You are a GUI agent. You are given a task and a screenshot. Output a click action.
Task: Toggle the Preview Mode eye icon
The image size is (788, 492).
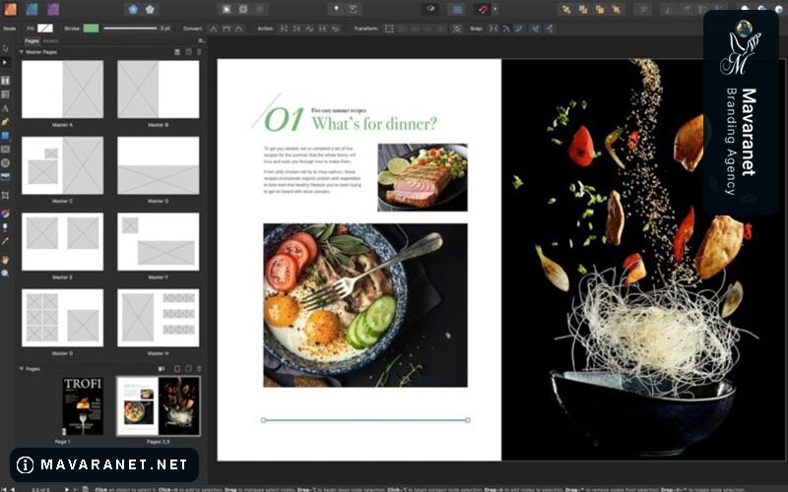[x=430, y=9]
